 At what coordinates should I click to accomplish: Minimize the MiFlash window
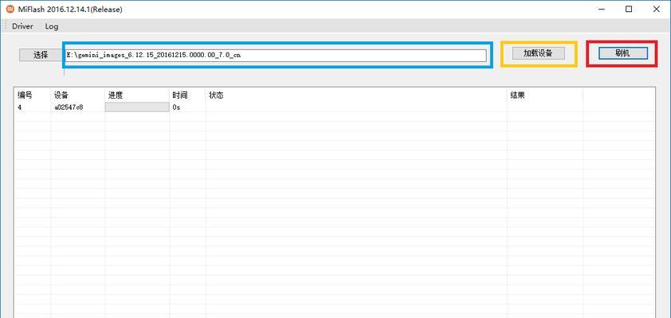coord(602,10)
